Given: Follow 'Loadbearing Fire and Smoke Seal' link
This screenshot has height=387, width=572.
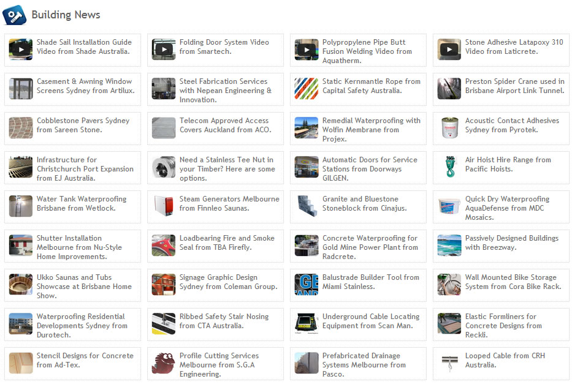Looking at the screenshot, I should [x=227, y=242].
